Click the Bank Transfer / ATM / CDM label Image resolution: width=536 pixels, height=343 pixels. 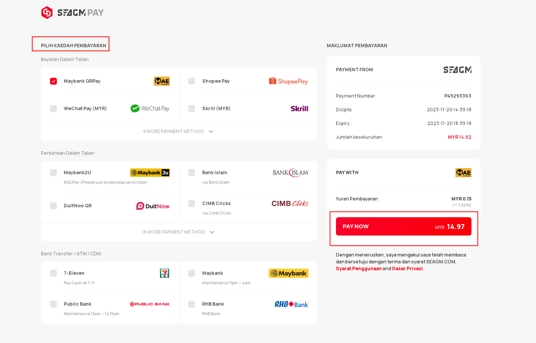[x=71, y=254]
